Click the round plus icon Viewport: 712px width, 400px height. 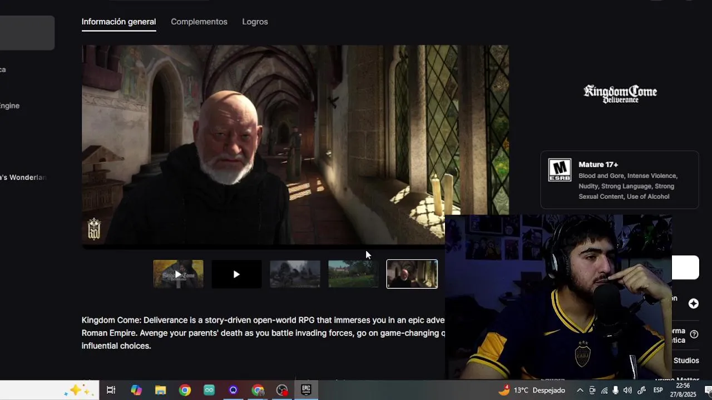coord(694,303)
